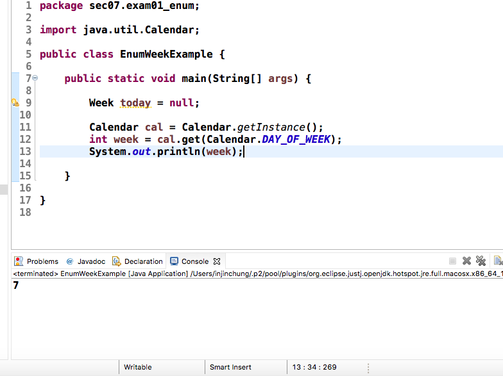Screen dimensions: 503x376
Task: Collapse the main method fold toggle
Action: tap(35, 78)
